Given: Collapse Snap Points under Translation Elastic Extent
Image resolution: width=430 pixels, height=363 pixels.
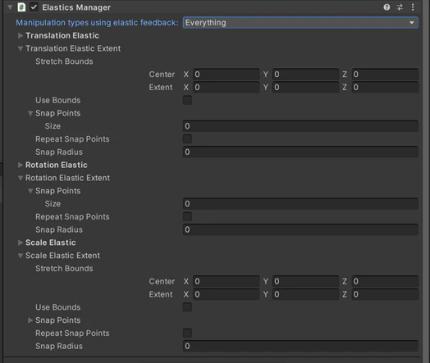Looking at the screenshot, I should coord(30,113).
